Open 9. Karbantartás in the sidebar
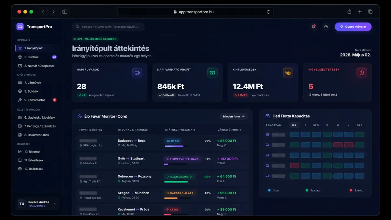 tap(37, 100)
